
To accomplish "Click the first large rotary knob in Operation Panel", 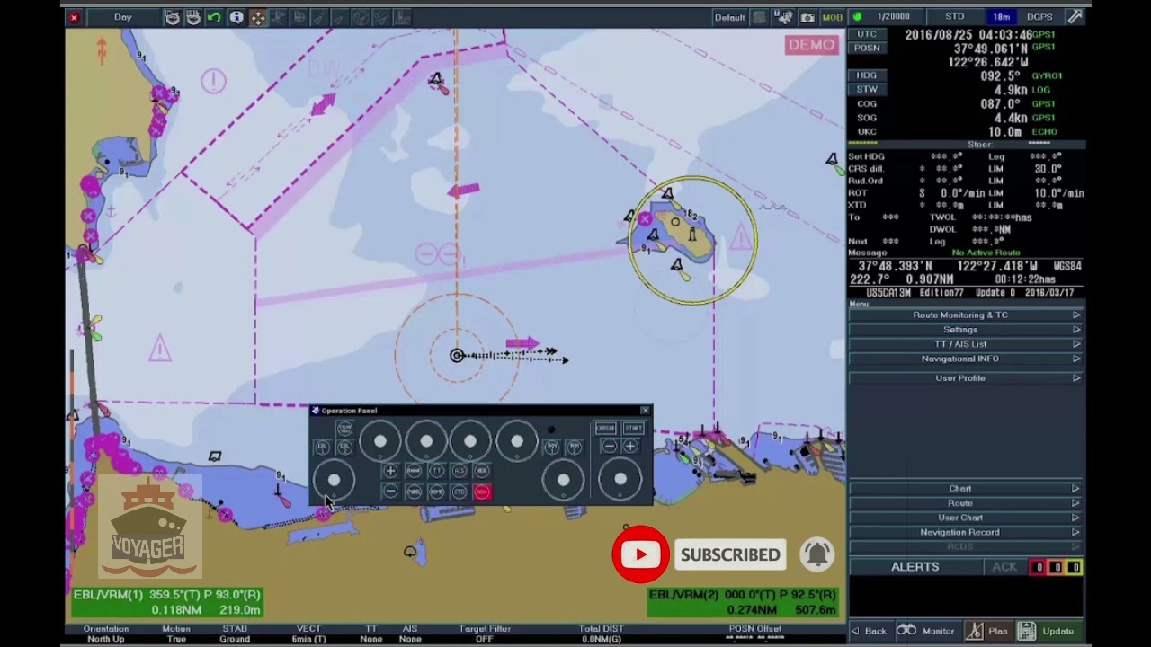I will point(380,441).
